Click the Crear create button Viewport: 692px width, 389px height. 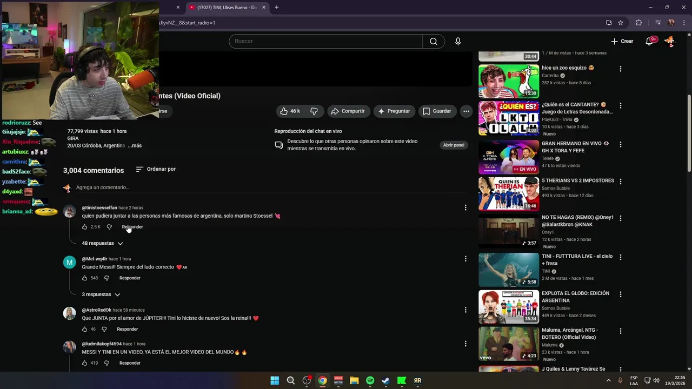point(622,41)
